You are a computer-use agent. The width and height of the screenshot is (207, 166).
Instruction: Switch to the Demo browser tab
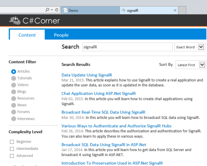(90, 10)
